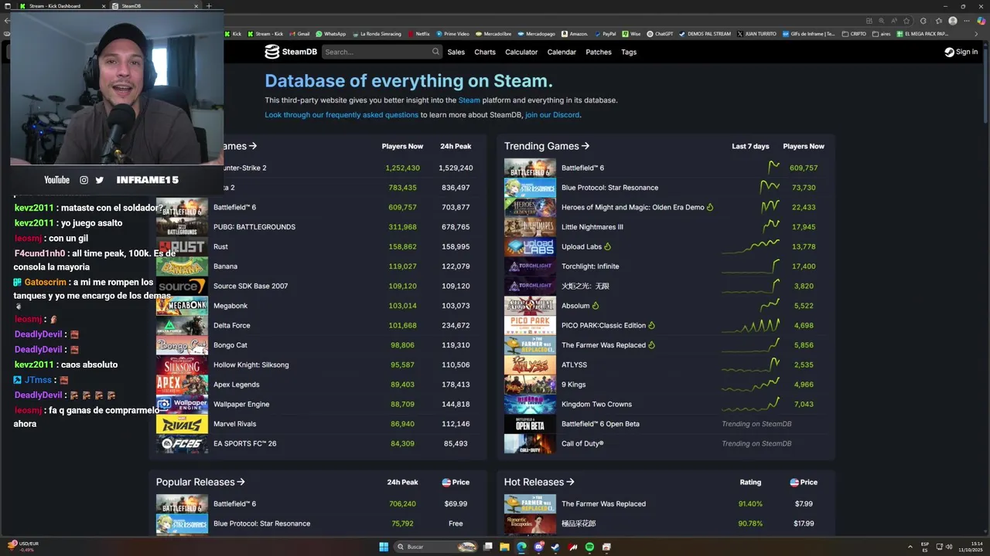Open the Calendar menu item
This screenshot has width=990, height=556.
tap(562, 52)
